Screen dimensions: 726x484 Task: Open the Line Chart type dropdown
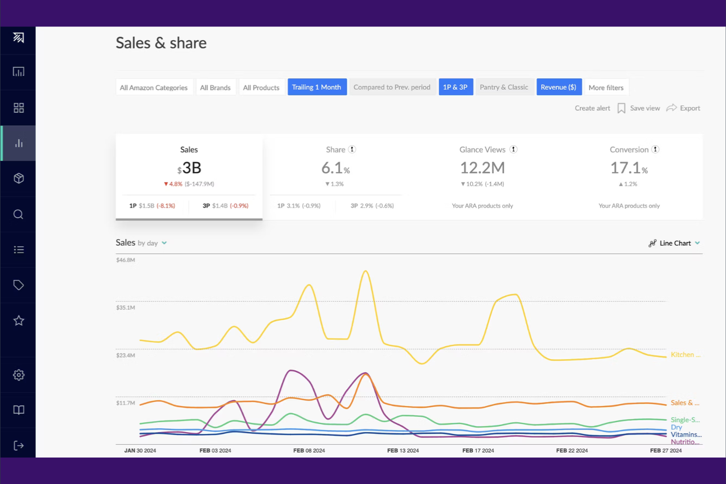696,243
